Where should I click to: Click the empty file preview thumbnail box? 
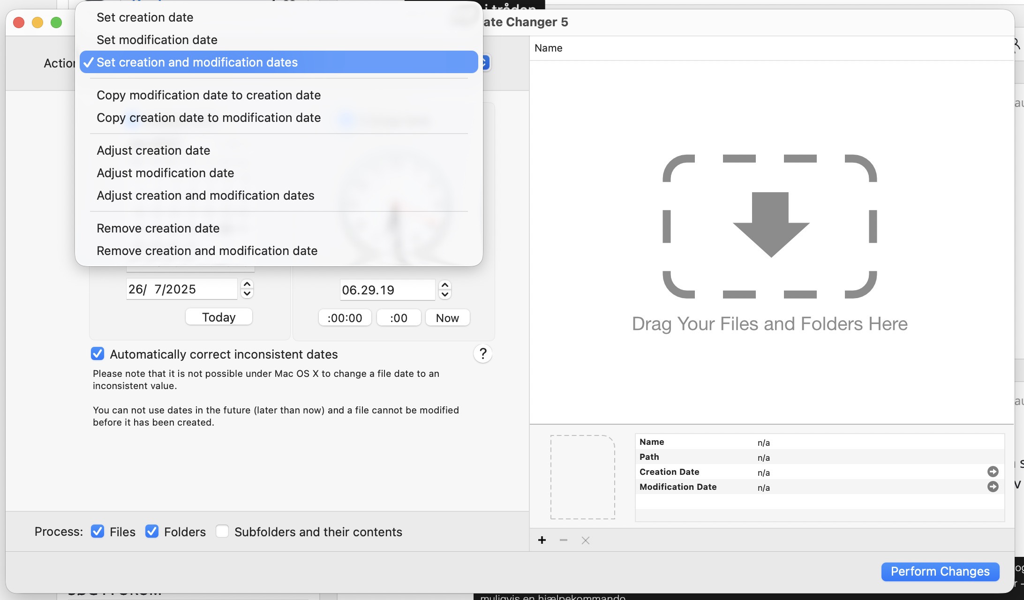[x=582, y=477]
